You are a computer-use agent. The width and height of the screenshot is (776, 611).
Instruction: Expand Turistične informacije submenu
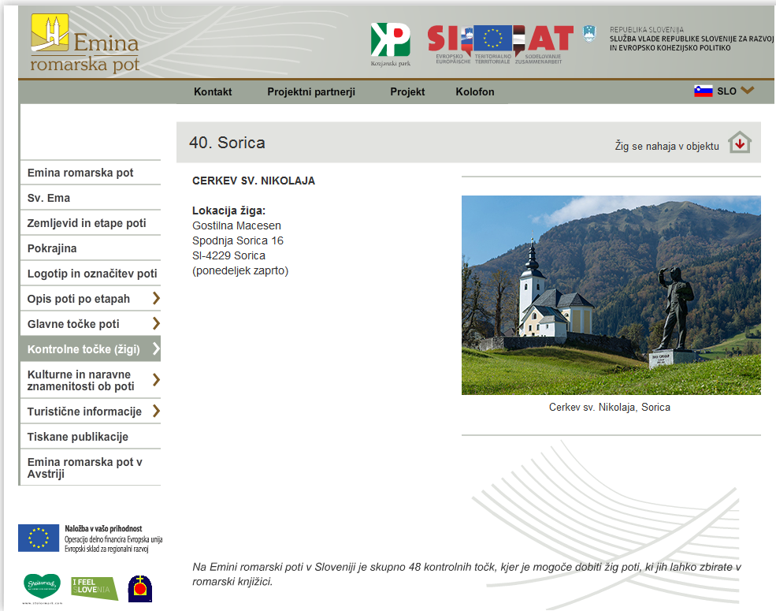[x=156, y=412]
